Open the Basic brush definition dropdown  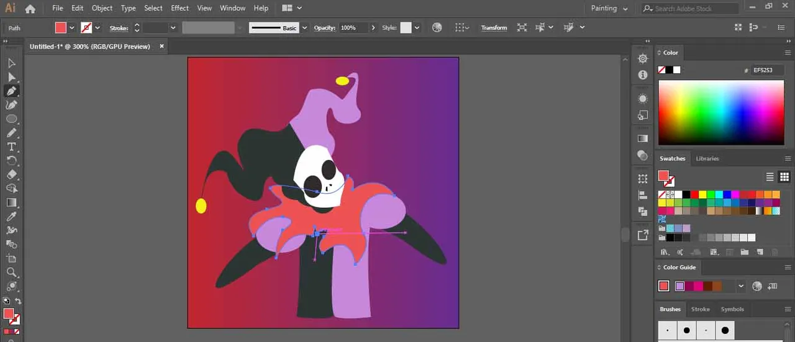304,28
